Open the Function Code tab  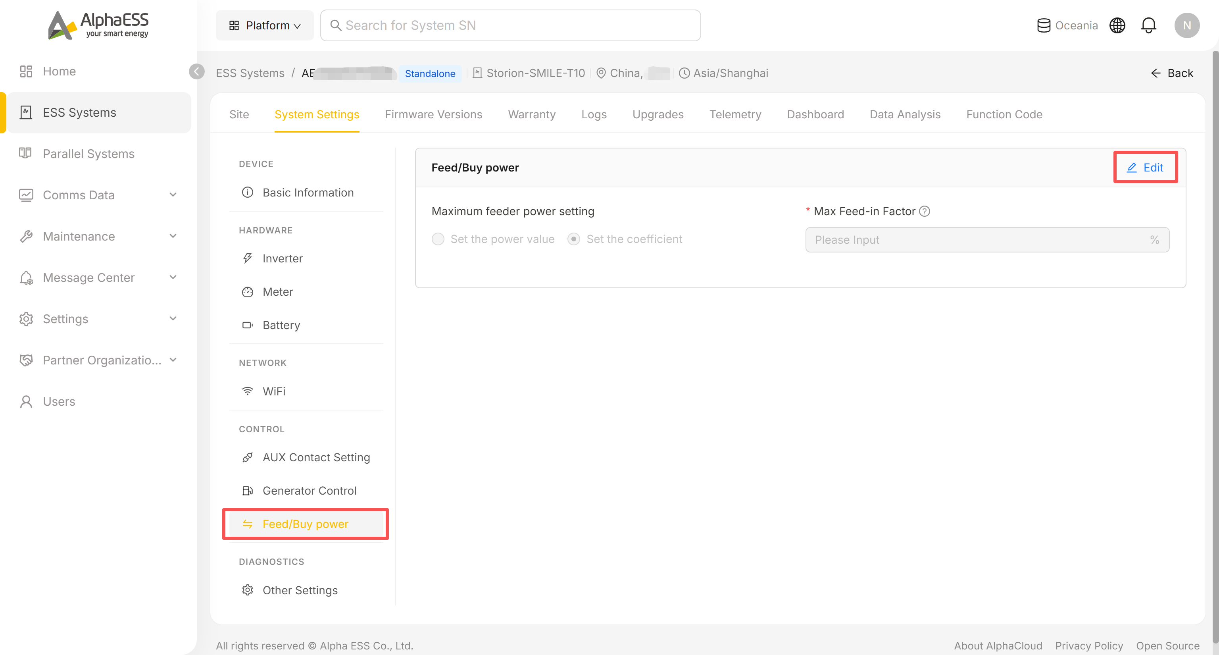coord(1004,115)
